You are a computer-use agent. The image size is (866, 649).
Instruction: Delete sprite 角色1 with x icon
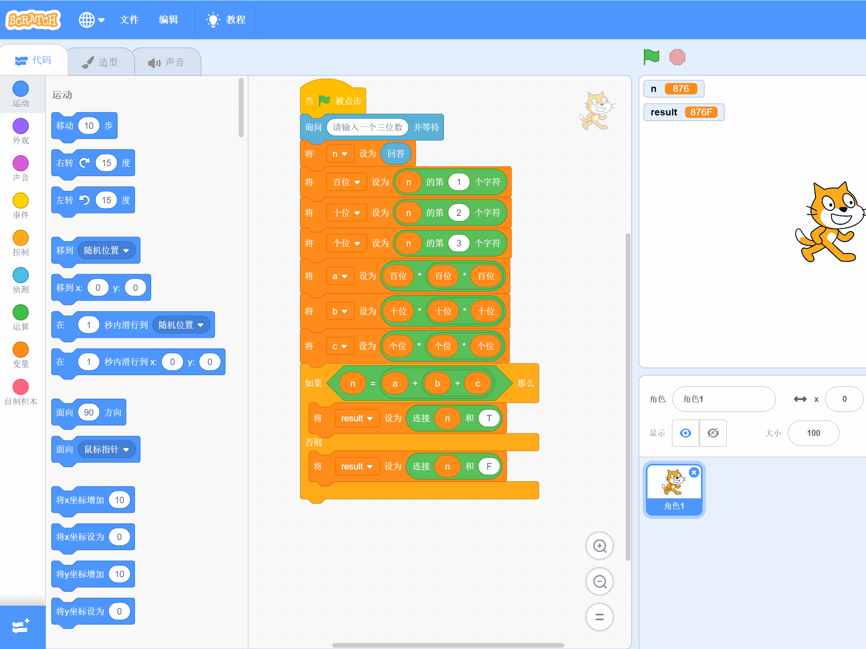click(694, 472)
